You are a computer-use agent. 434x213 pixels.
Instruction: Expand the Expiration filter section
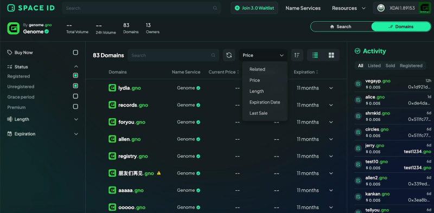coord(43,134)
